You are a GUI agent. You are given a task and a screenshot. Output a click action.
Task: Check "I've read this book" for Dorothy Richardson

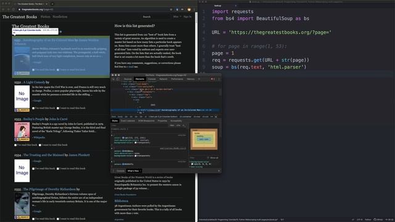tap(33, 219)
